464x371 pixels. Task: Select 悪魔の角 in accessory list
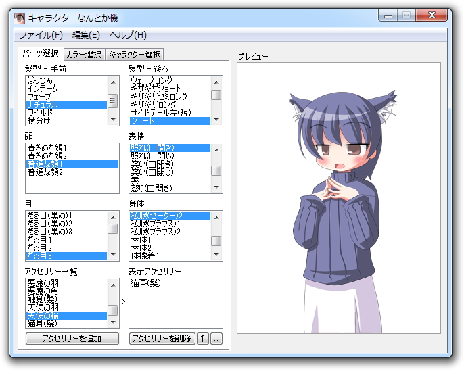point(66,291)
